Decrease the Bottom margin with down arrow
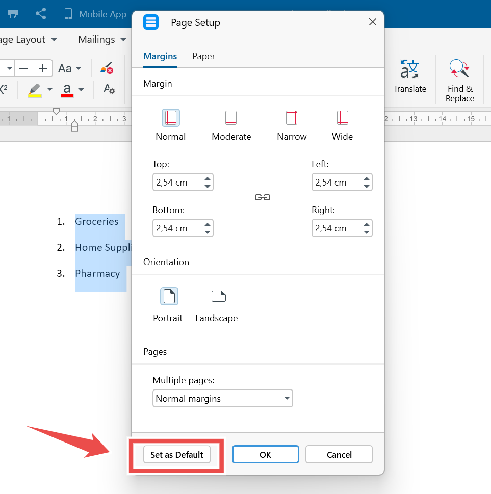 click(208, 232)
